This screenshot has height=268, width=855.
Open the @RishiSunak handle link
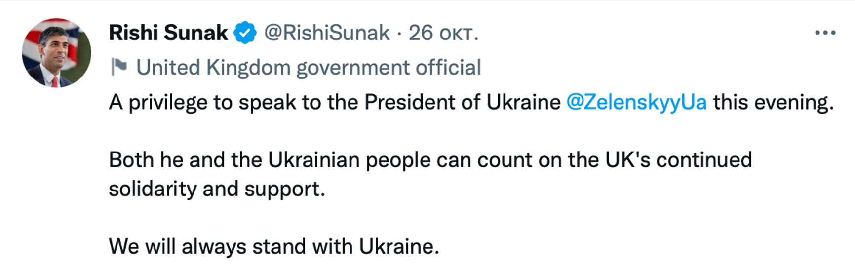click(x=327, y=33)
